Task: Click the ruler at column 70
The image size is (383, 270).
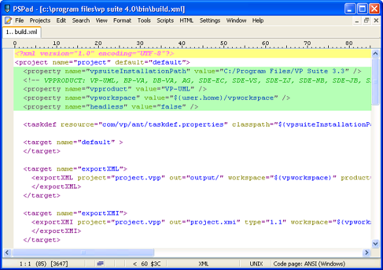Action: 307,44
